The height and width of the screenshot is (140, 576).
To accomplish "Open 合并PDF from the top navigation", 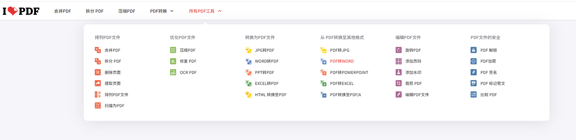I will pyautogui.click(x=63, y=11).
